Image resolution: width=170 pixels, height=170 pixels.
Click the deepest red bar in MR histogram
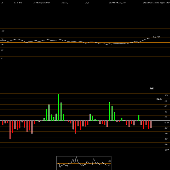pos(10,130)
